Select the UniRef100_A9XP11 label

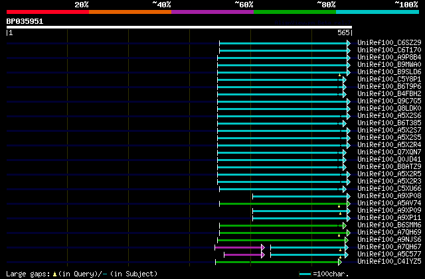389,218
